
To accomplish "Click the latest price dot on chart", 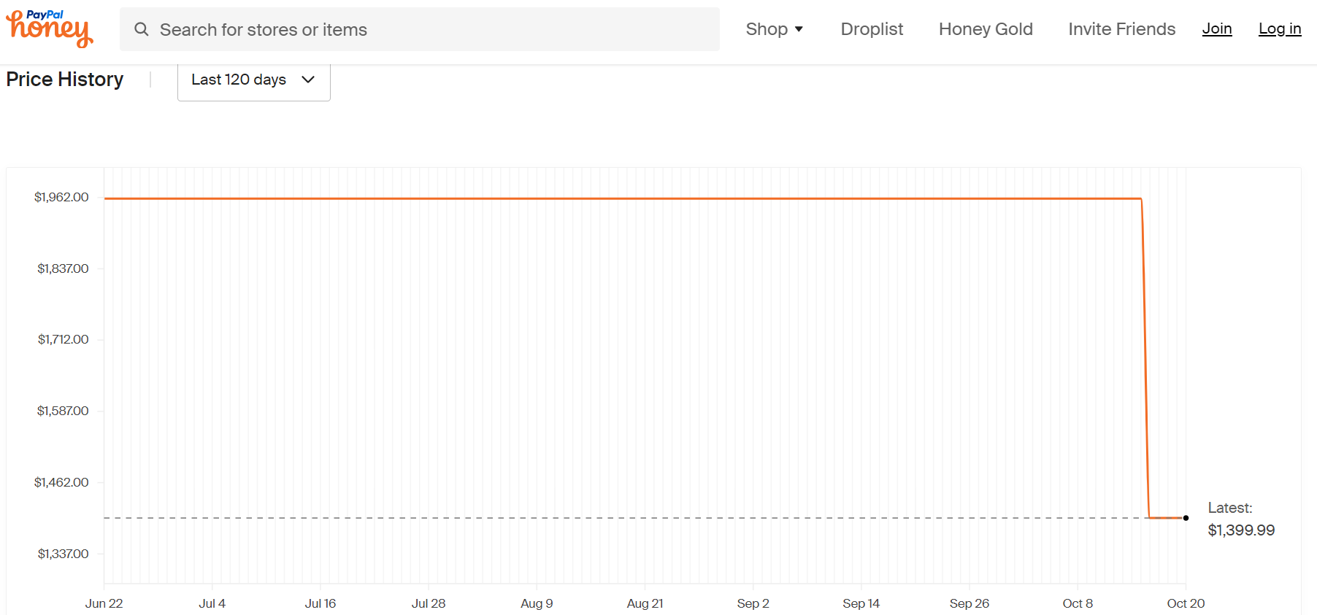I will point(1186,518).
